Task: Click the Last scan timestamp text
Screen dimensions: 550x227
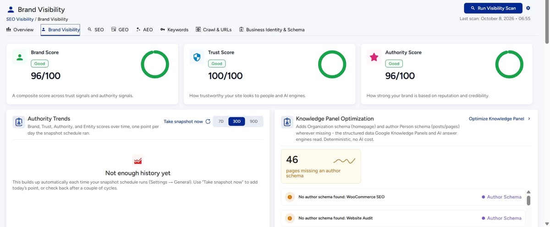Action: [x=495, y=19]
